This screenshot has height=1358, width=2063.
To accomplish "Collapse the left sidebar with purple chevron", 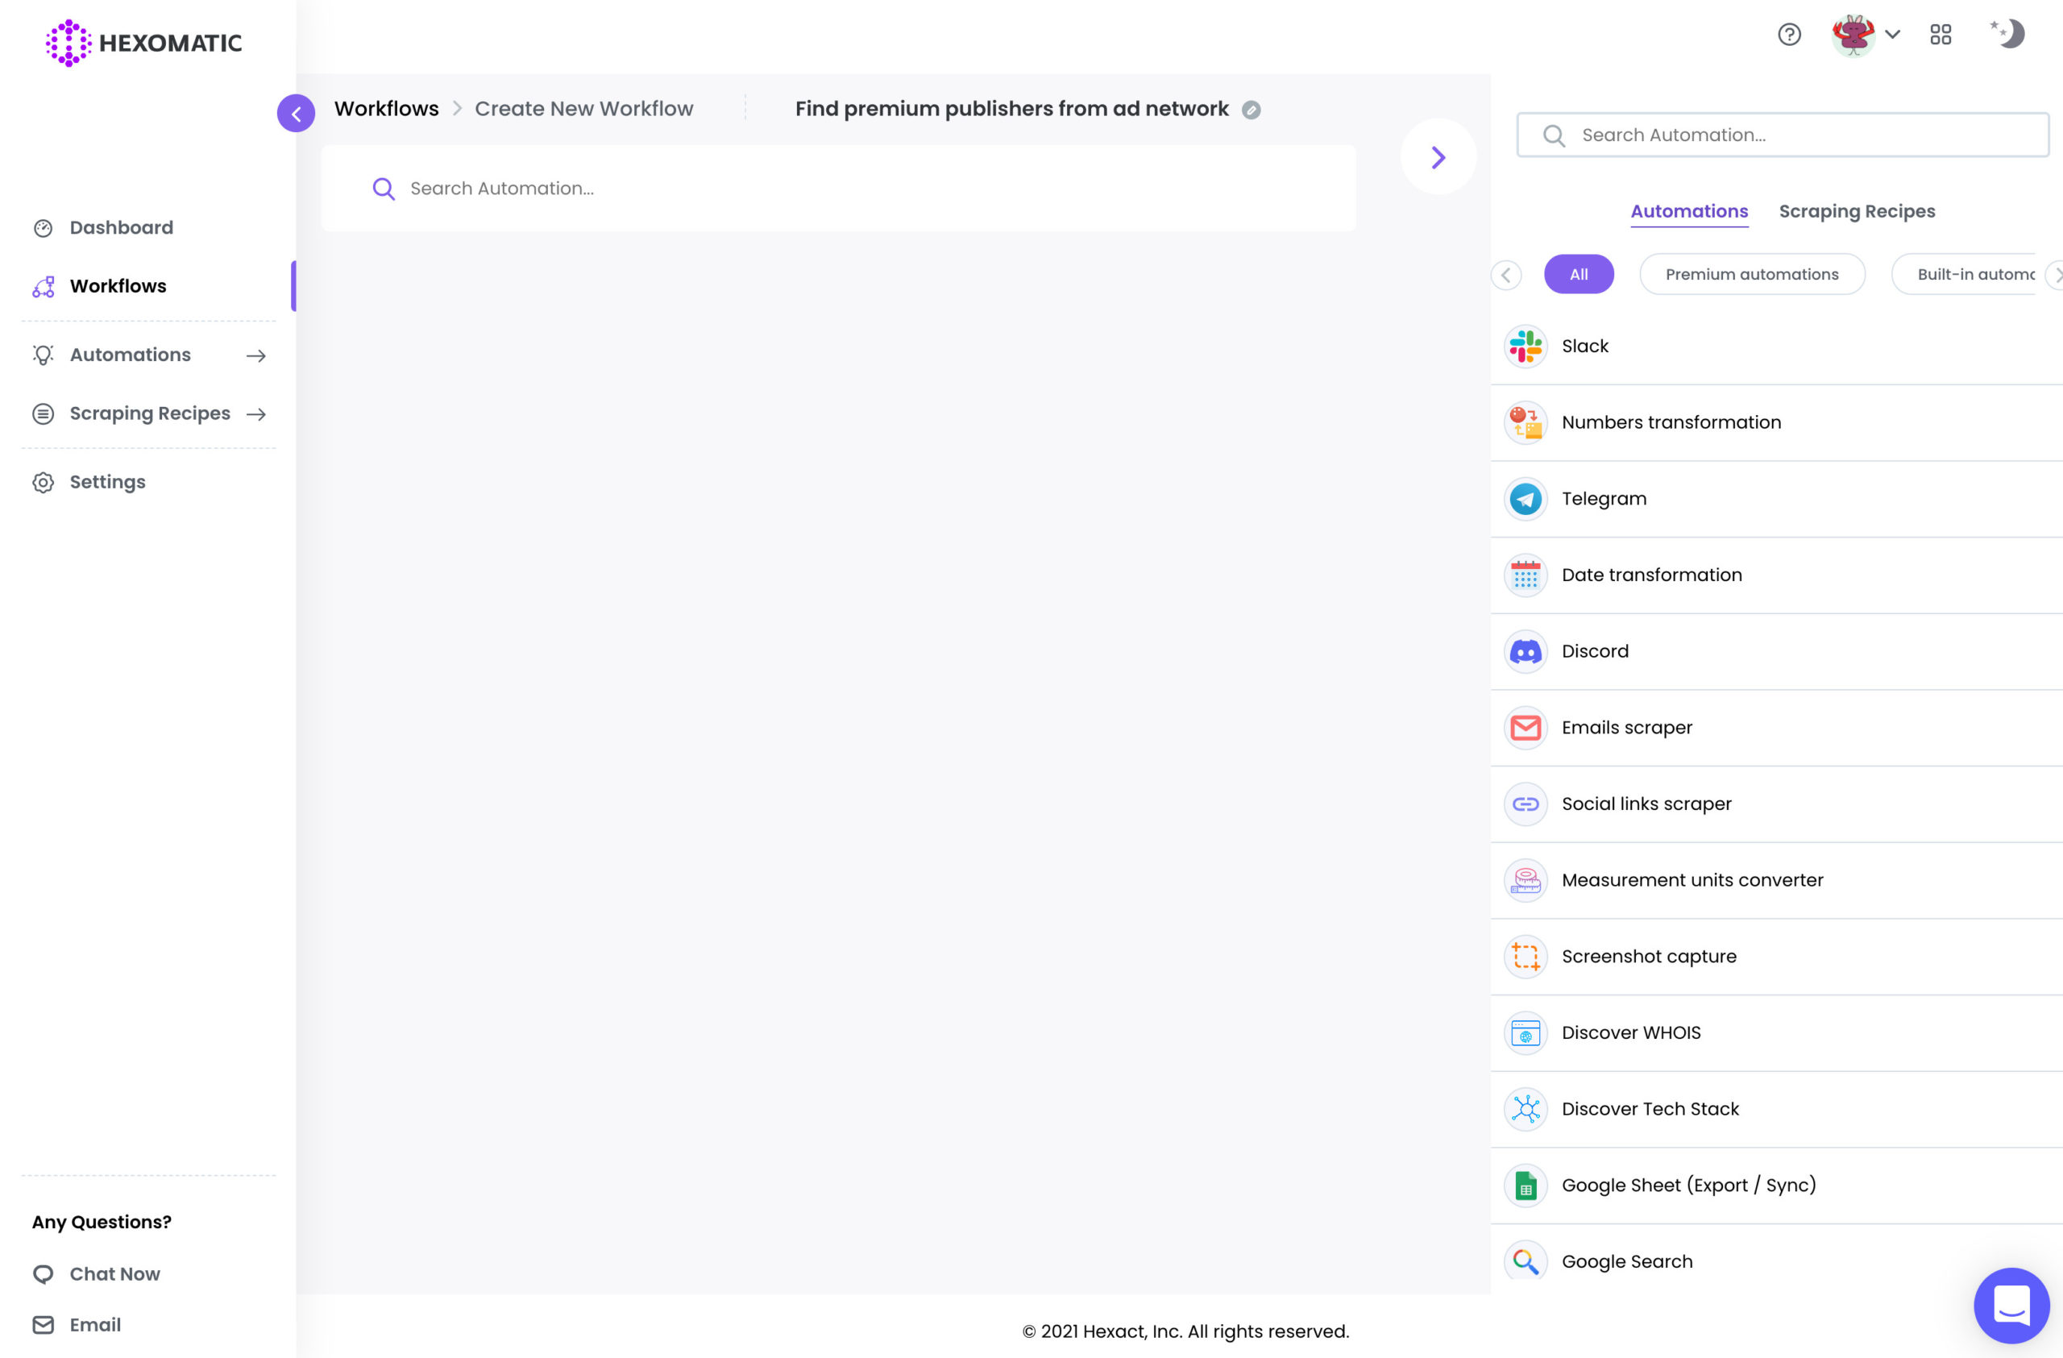I will tap(296, 114).
